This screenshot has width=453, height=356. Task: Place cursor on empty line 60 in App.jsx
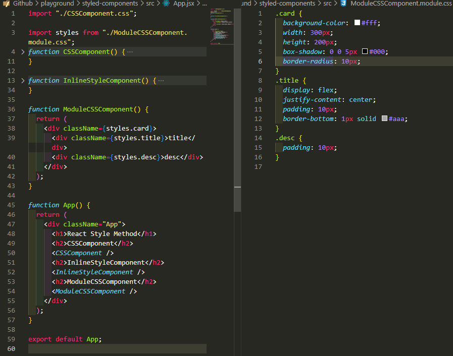click(x=117, y=349)
